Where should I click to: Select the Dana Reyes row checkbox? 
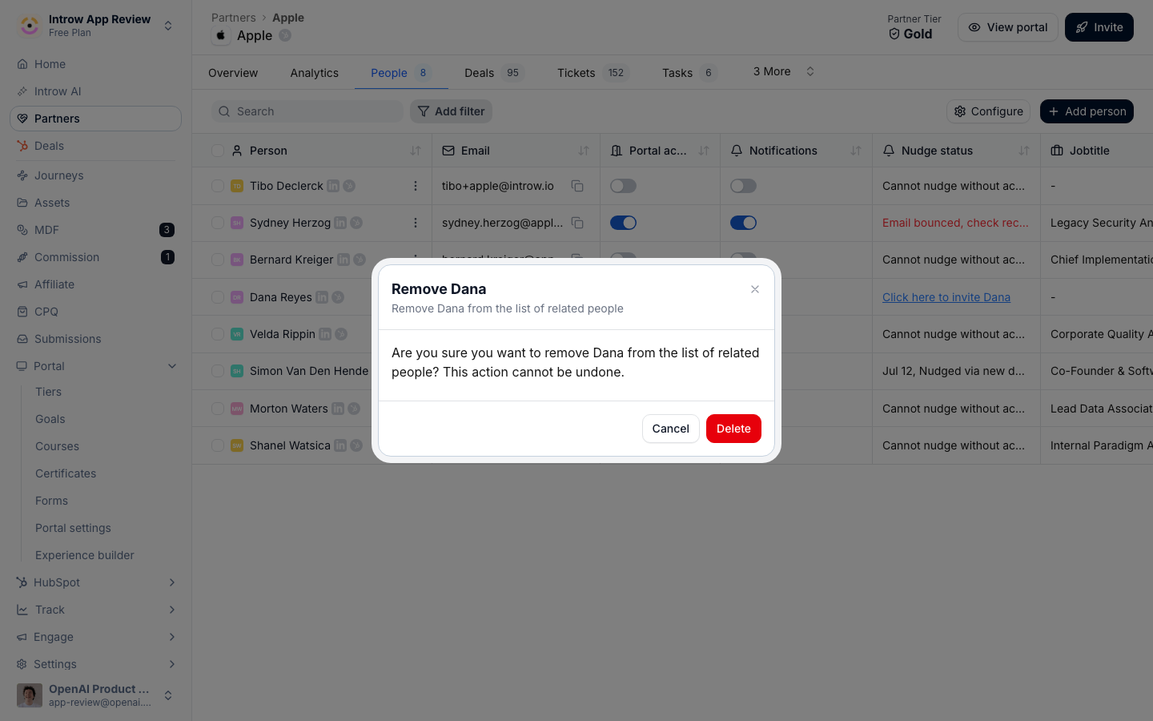(x=218, y=297)
